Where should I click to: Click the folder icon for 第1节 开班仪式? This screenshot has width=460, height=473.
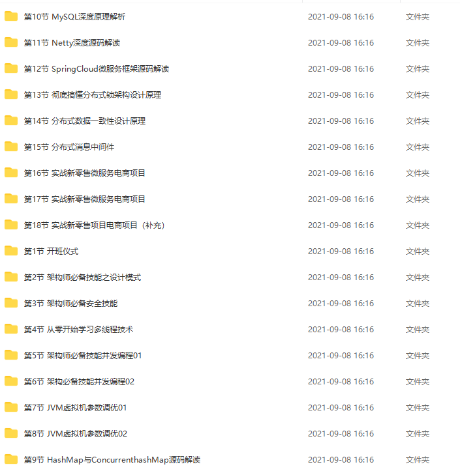click(11, 251)
